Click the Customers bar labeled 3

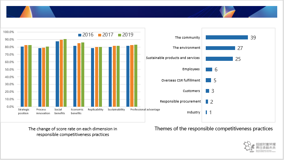pos(207,91)
